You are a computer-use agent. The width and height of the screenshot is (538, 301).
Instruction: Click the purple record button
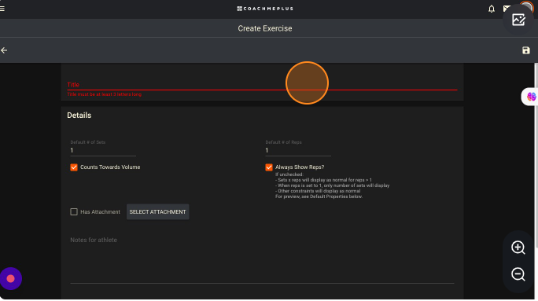(11, 279)
